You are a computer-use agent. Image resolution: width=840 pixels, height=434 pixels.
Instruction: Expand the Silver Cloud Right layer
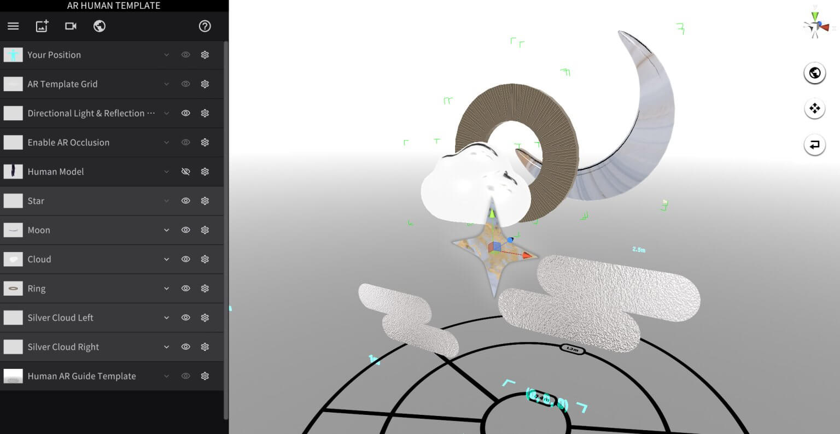166,347
